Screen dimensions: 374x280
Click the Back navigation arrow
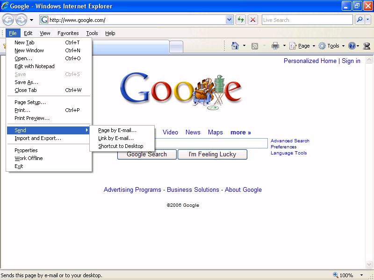pos(8,20)
